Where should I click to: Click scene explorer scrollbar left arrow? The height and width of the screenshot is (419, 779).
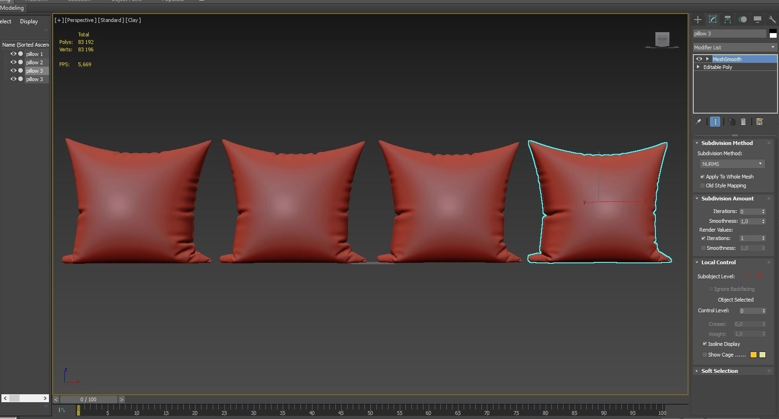click(5, 398)
